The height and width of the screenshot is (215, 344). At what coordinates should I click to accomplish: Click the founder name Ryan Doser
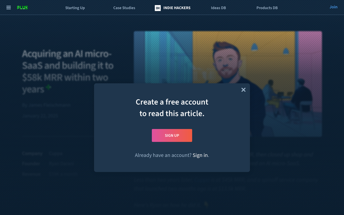[x=61, y=164]
